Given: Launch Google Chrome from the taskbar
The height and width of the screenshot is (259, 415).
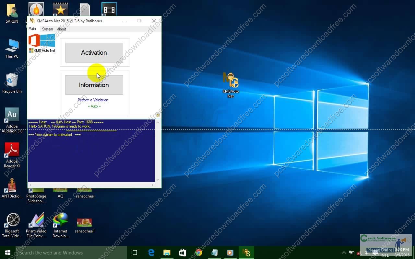Looking at the screenshot, I should (x=198, y=253).
